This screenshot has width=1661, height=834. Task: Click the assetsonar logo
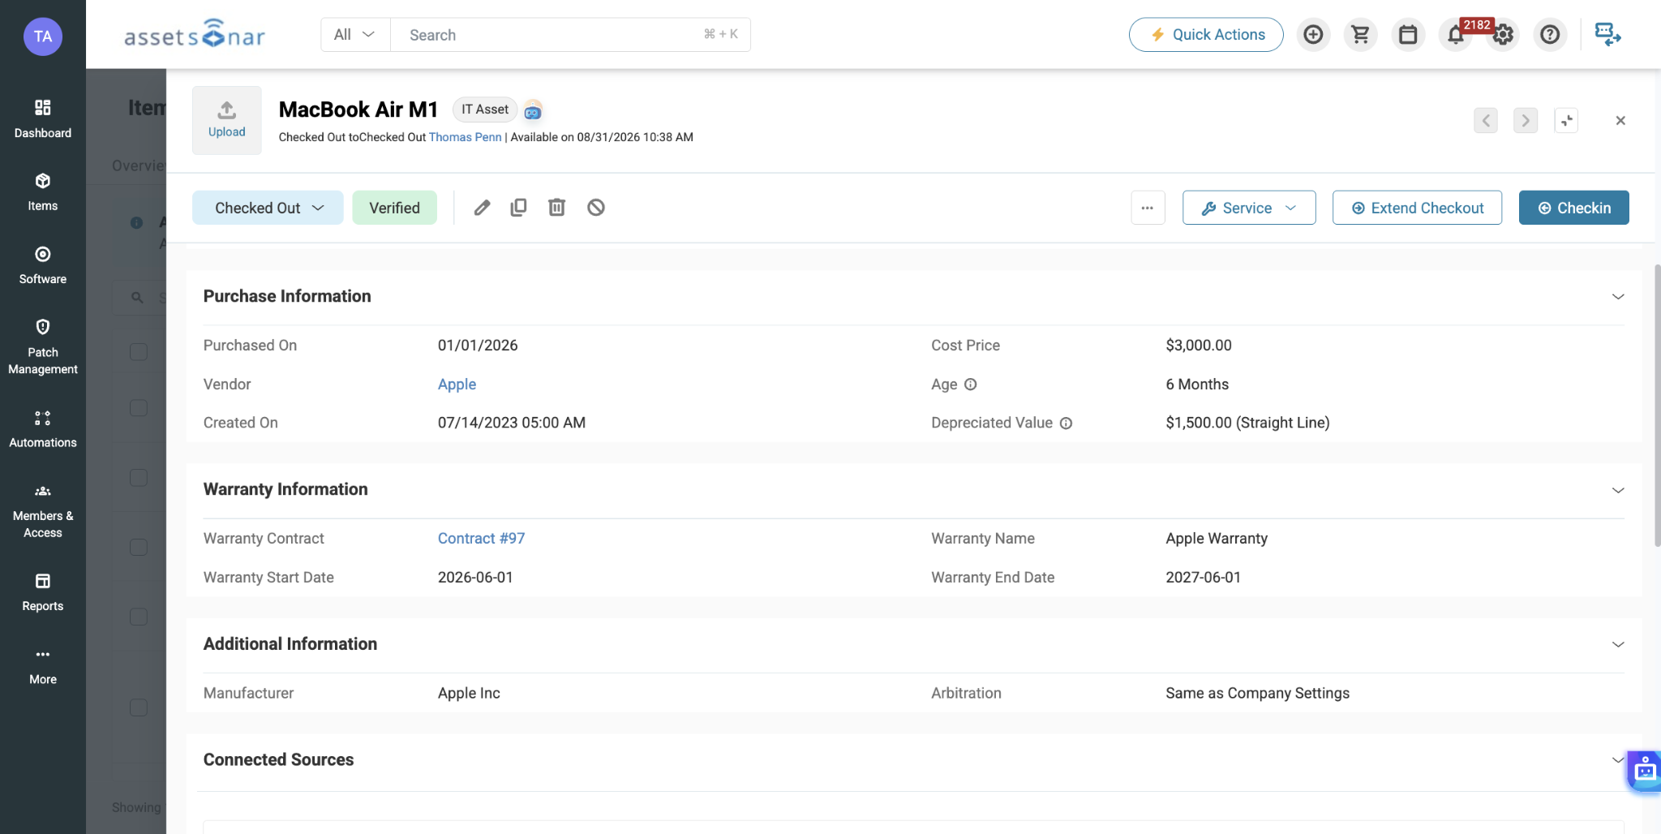[x=195, y=35]
